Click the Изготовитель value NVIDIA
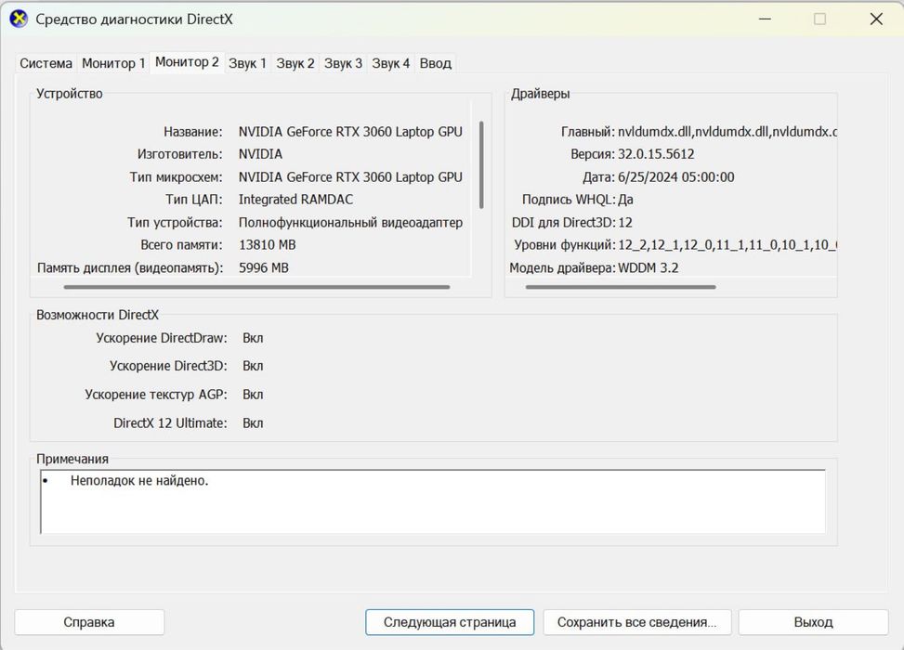 pos(260,154)
